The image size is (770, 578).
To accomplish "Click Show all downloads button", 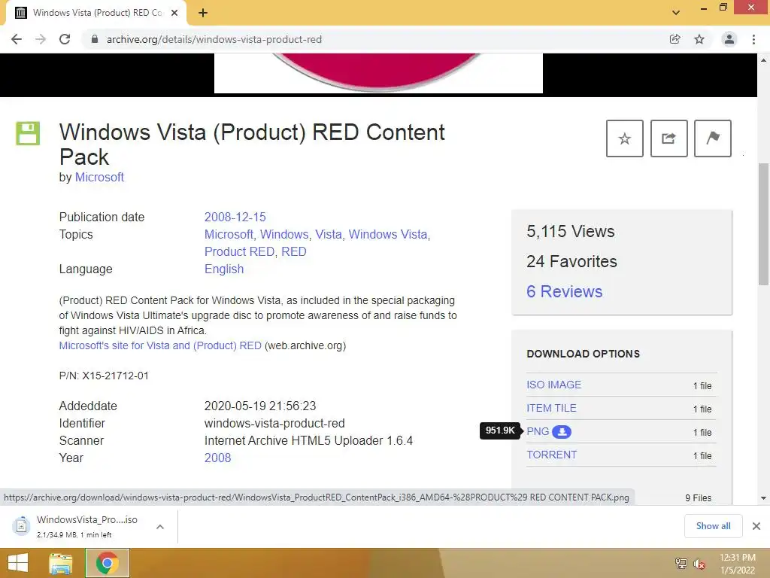I will 713,526.
